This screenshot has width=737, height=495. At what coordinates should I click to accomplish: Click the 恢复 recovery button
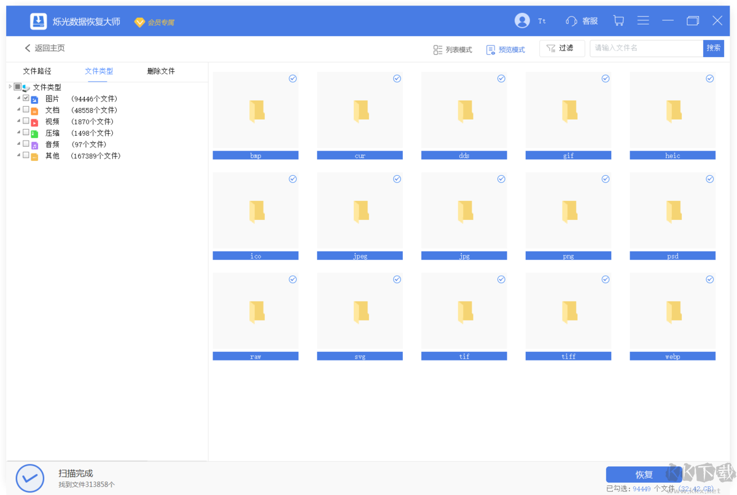[x=644, y=474]
